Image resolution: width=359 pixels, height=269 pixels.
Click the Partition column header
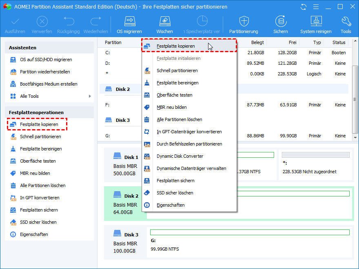coord(113,42)
